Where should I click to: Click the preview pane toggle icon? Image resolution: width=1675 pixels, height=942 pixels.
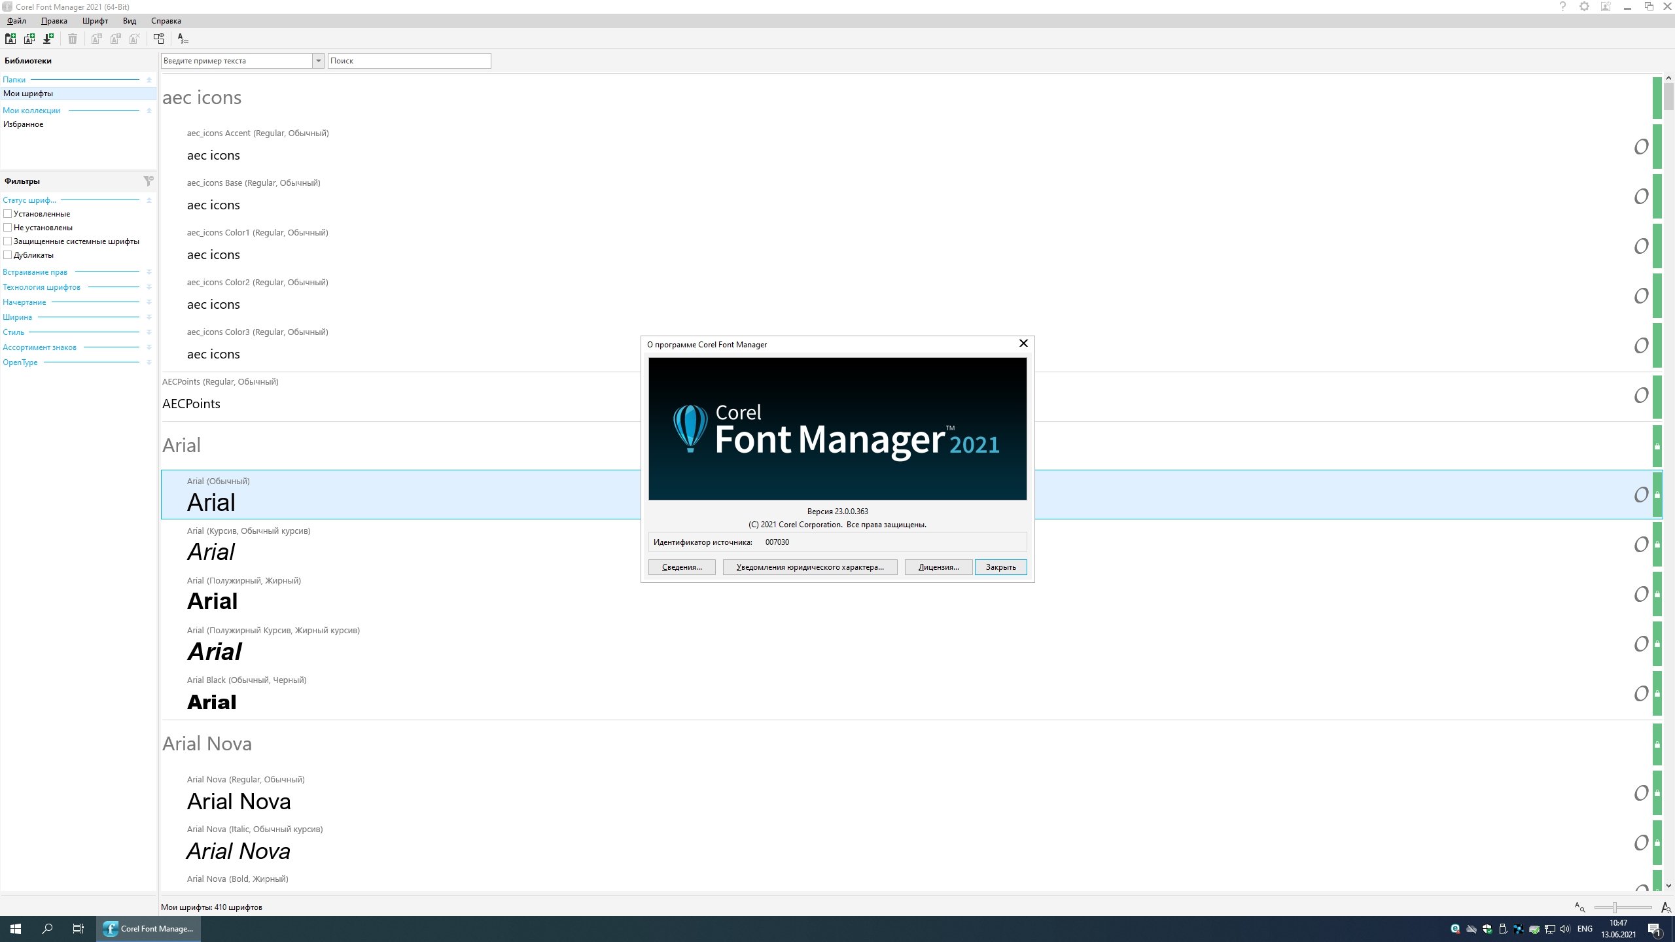158,39
